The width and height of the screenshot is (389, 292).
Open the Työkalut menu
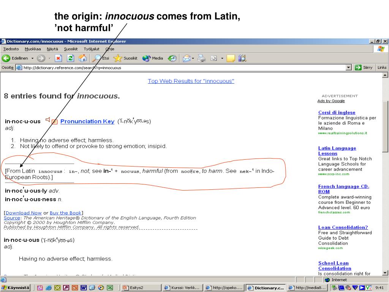point(92,49)
